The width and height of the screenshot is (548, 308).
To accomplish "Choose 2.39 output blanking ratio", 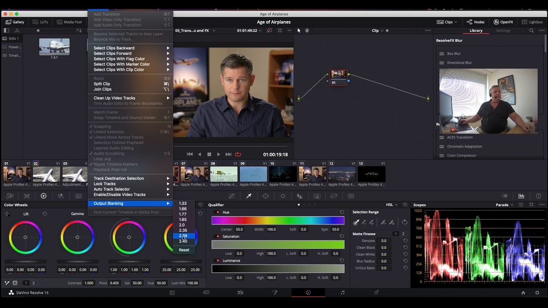I will 184,236.
